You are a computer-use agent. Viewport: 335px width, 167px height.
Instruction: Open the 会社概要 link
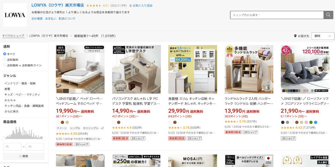point(37,18)
